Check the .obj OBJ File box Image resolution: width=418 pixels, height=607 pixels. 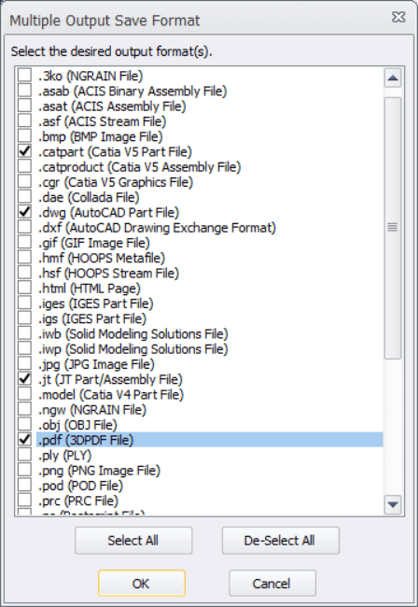(25, 424)
